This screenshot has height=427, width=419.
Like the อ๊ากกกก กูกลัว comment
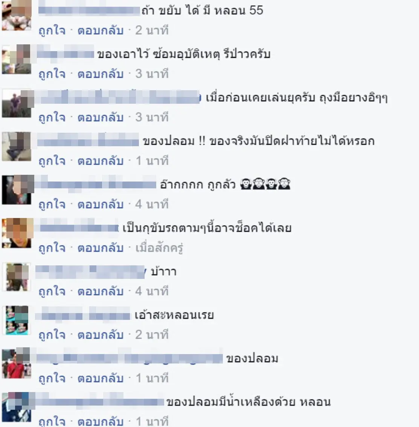(52, 204)
